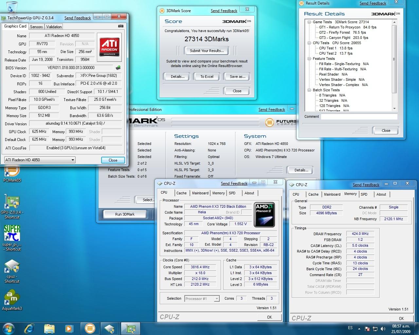Open the Cache tab in left CPU-Z

[181, 193]
